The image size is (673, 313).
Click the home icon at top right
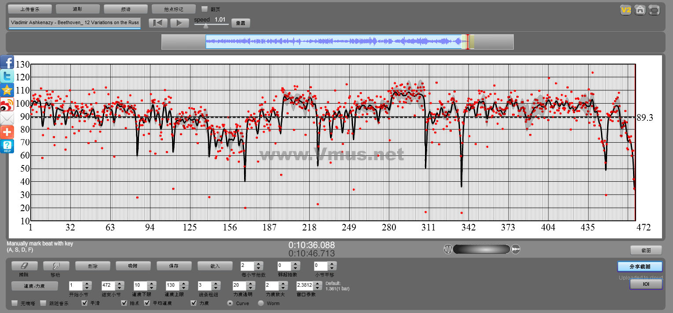tap(640, 10)
